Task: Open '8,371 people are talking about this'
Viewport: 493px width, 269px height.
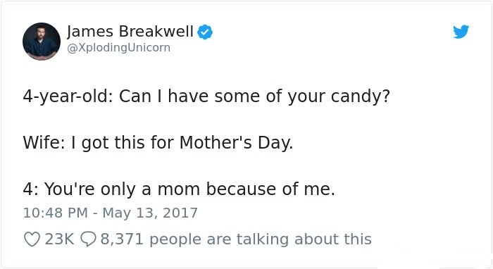Action: (236, 239)
